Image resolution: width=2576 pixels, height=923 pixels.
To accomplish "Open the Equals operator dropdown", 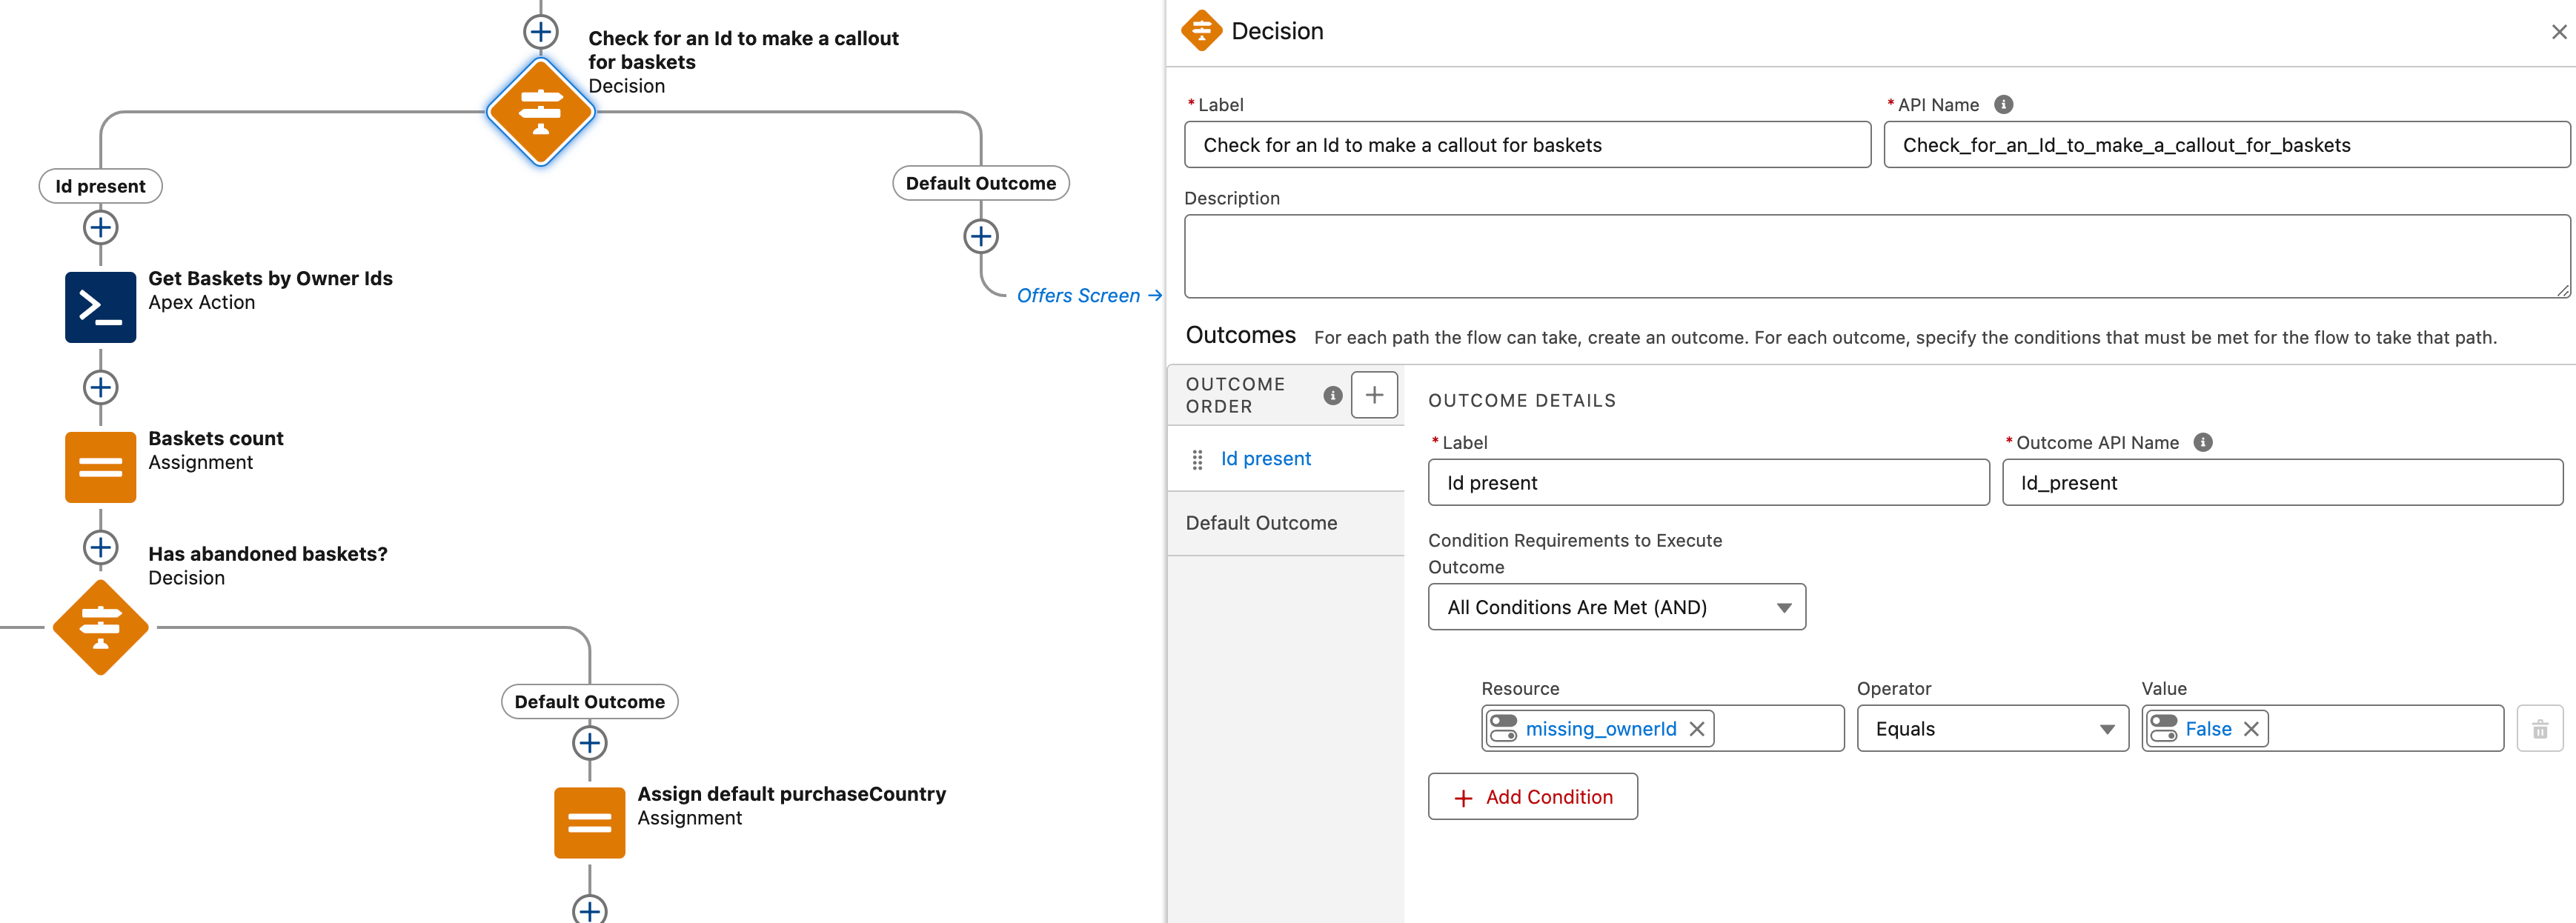I will [x=1991, y=729].
